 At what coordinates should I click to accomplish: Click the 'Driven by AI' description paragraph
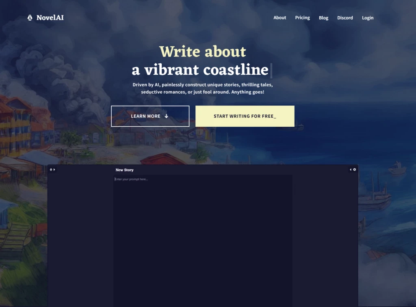[202, 89]
